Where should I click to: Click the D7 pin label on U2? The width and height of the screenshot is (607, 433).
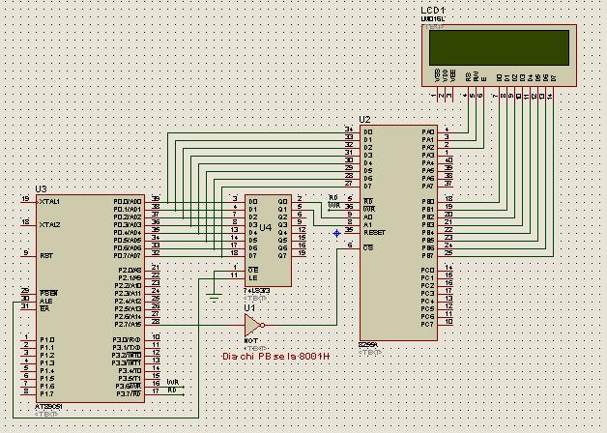pyautogui.click(x=367, y=187)
